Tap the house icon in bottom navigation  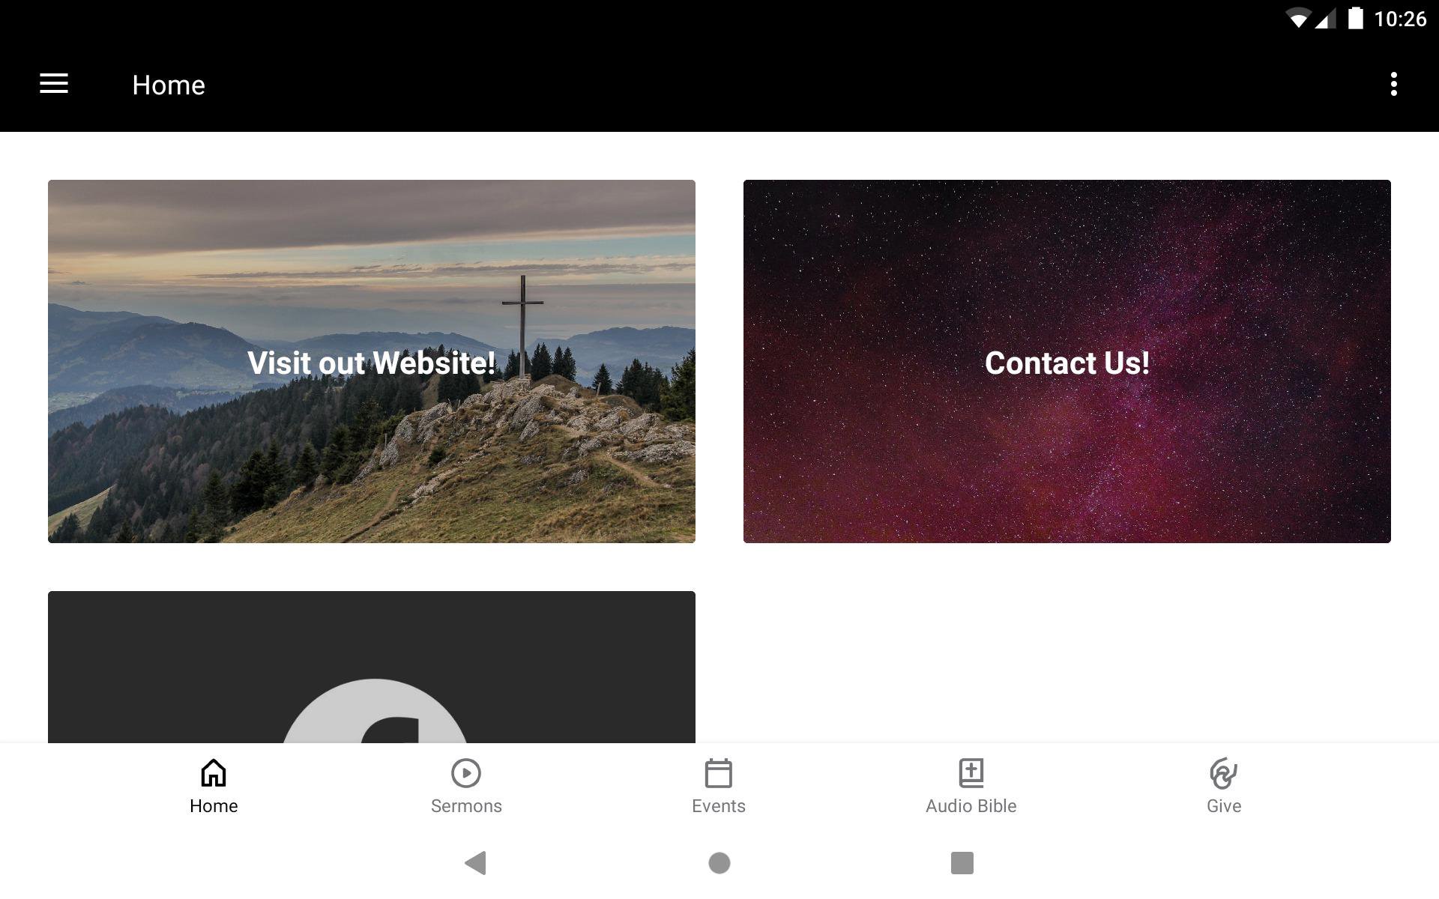[x=214, y=773]
